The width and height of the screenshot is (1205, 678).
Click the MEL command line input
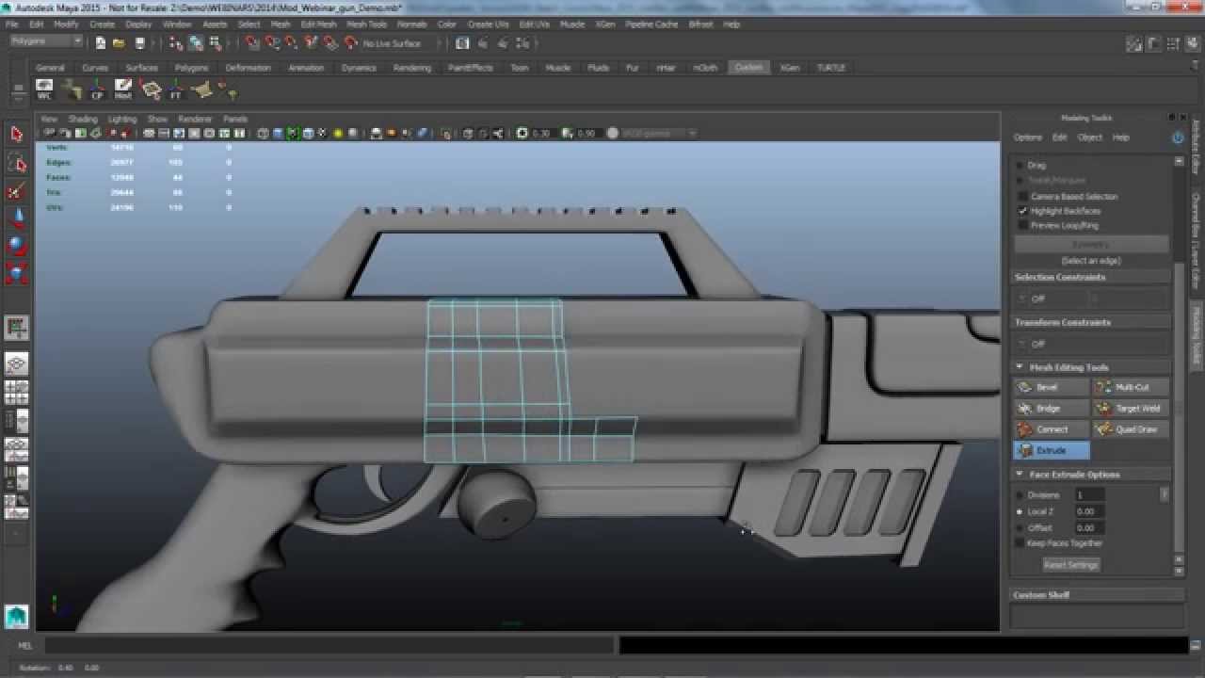pyautogui.click(x=329, y=646)
